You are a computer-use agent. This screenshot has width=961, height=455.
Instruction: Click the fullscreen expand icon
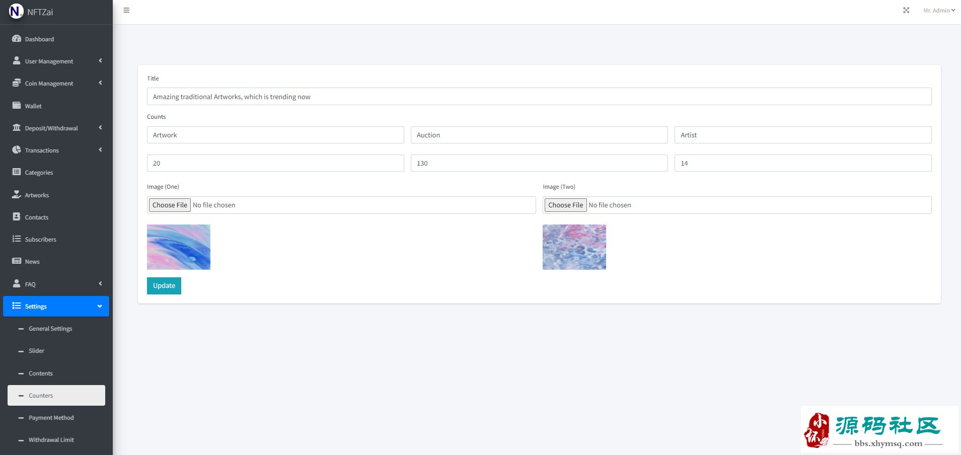click(x=906, y=10)
